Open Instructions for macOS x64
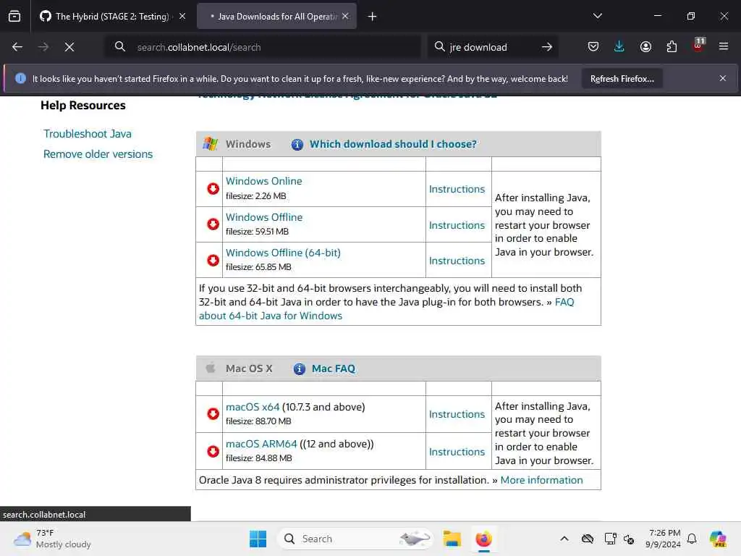 pos(457,414)
